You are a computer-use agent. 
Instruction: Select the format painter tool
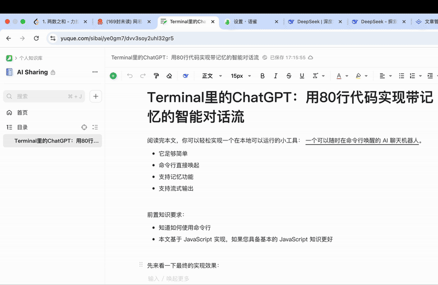pyautogui.click(x=156, y=76)
